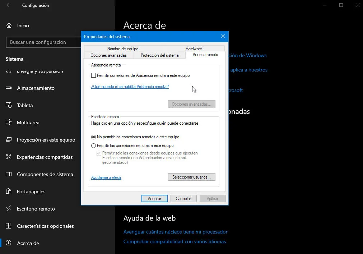This screenshot has height=254, width=363.
Task: Minimize the Configuración window
Action: pyautogui.click(x=325, y=5)
